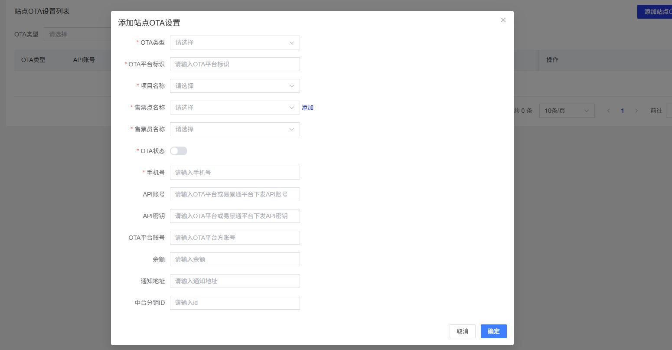Select page 1 in pagination
This screenshot has width=672, height=350.
[623, 111]
